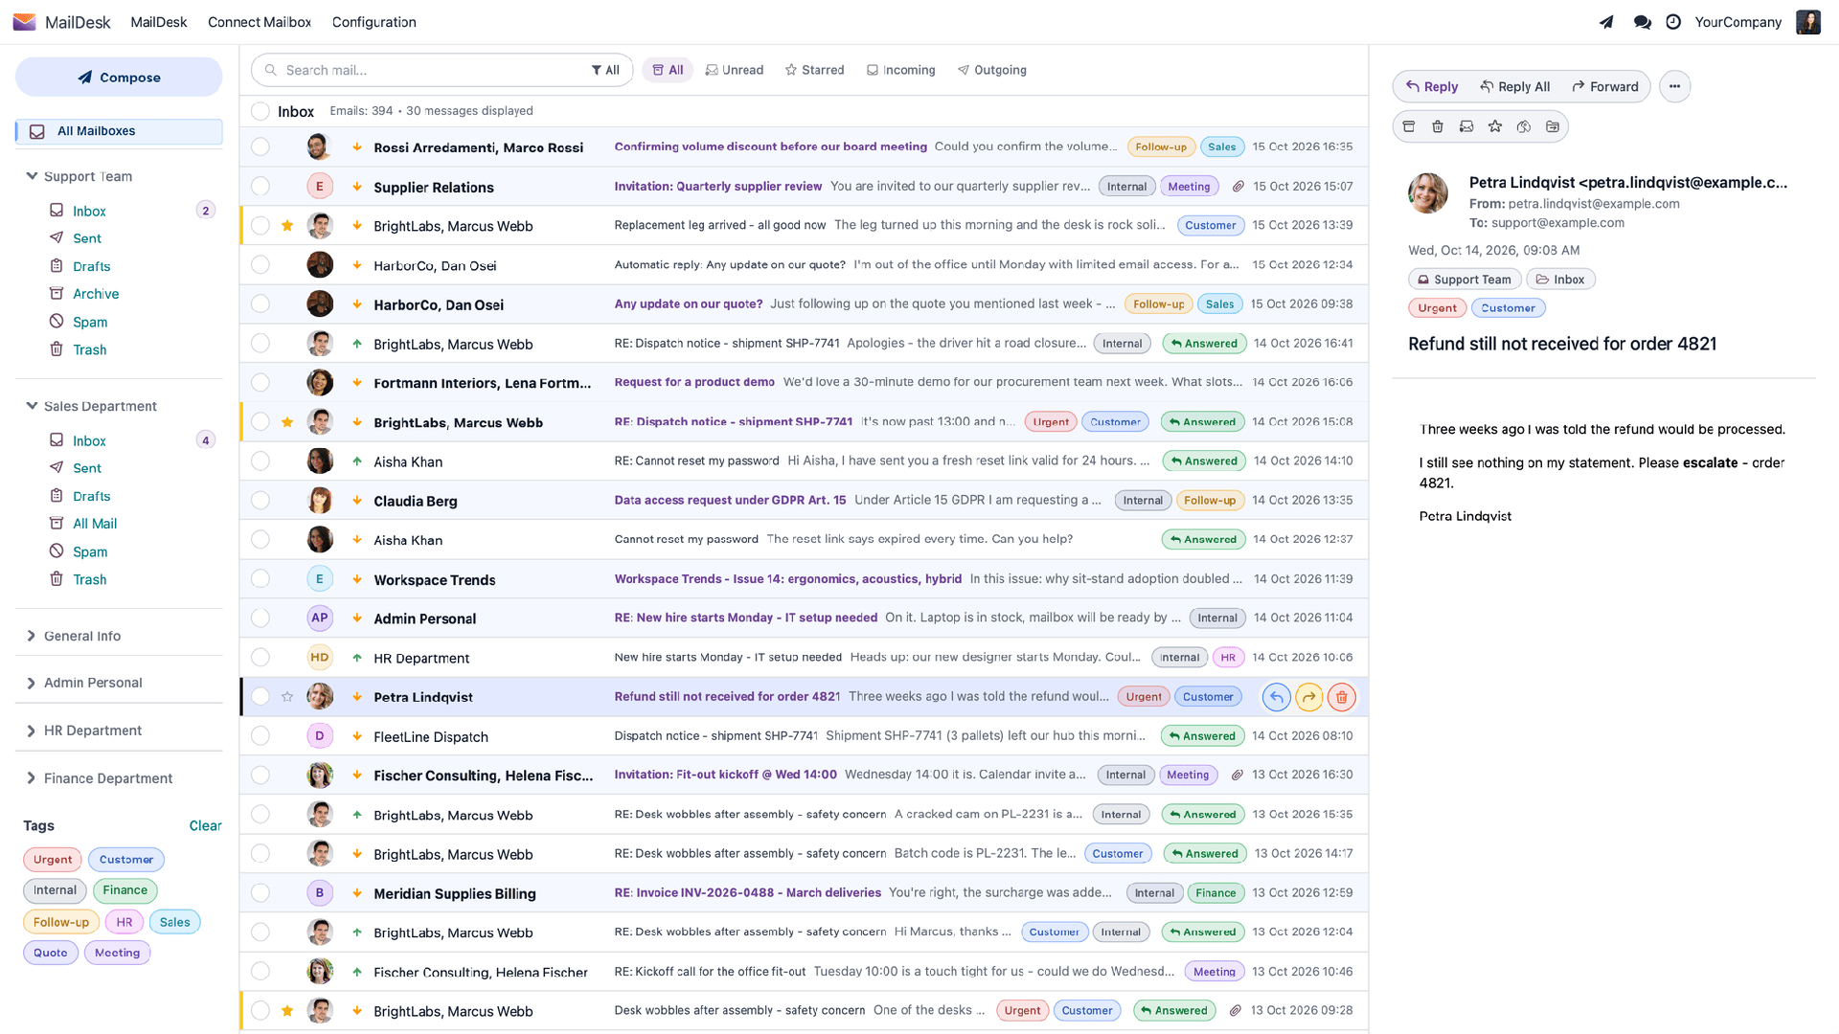Mark open email as unread via envelope icon

point(1466,126)
